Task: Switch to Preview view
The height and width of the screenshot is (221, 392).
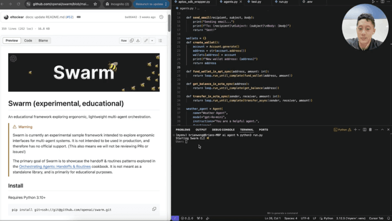Action: [12, 41]
